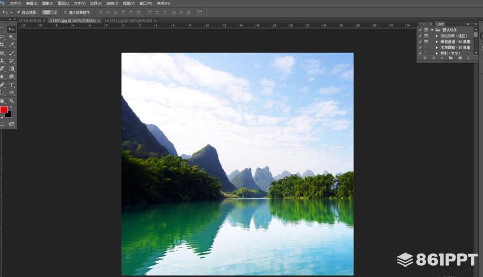Toggle checkmark for 默认动作 set
Image resolution: width=483 pixels, height=277 pixels.
(420, 30)
